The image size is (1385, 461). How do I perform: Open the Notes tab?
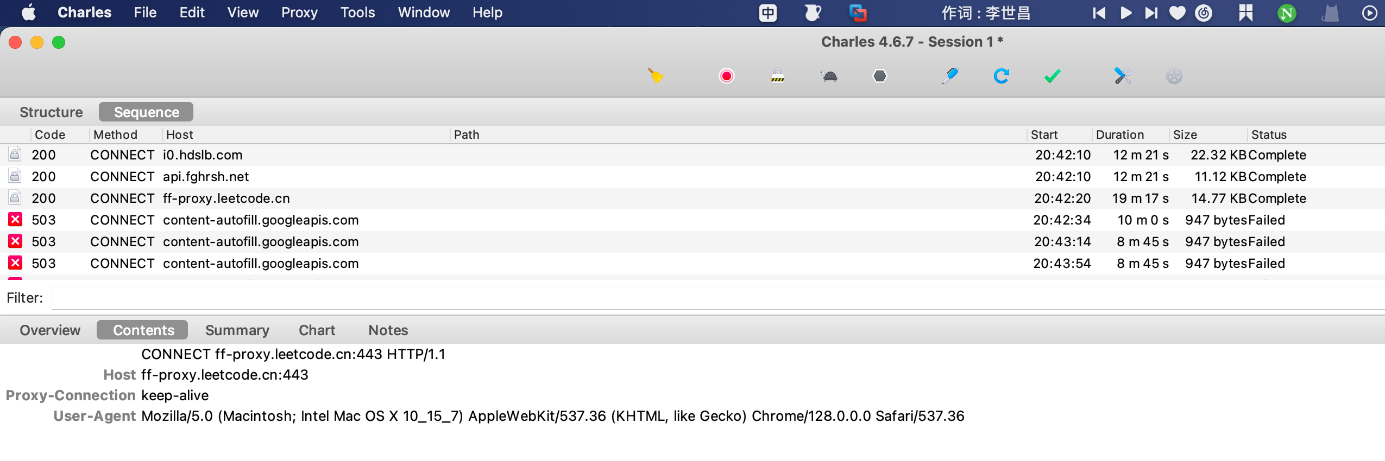388,330
